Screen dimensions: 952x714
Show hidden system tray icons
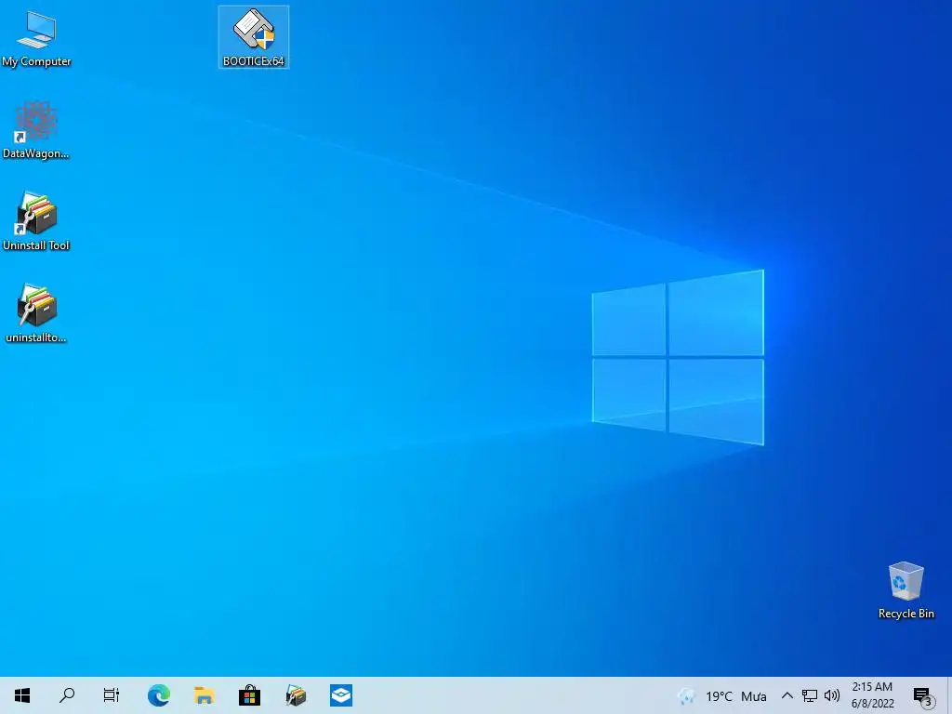(787, 695)
